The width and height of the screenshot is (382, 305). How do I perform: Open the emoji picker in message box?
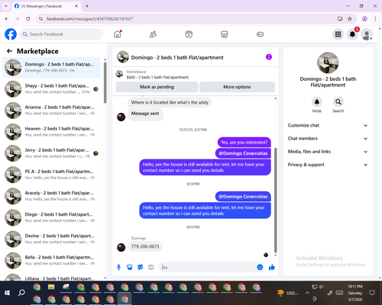point(260,267)
